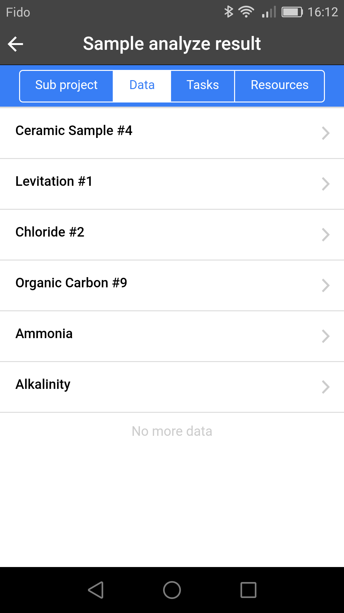344x613 pixels.
Task: Tap the cellular signal strength icon
Action: click(269, 12)
